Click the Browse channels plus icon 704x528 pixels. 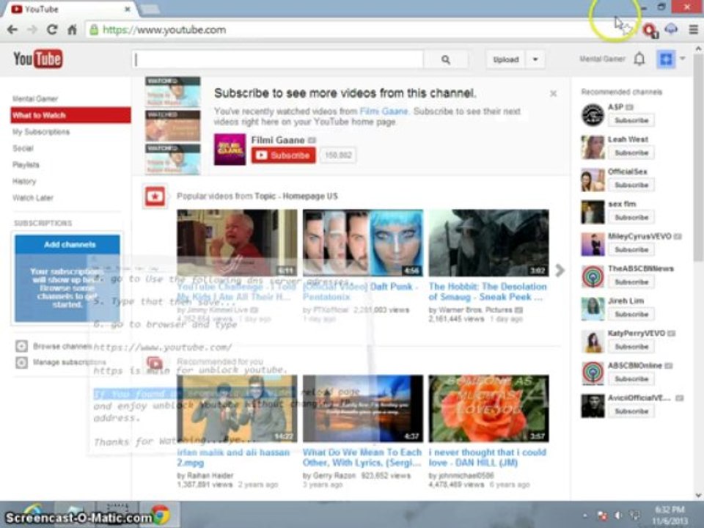(21, 346)
